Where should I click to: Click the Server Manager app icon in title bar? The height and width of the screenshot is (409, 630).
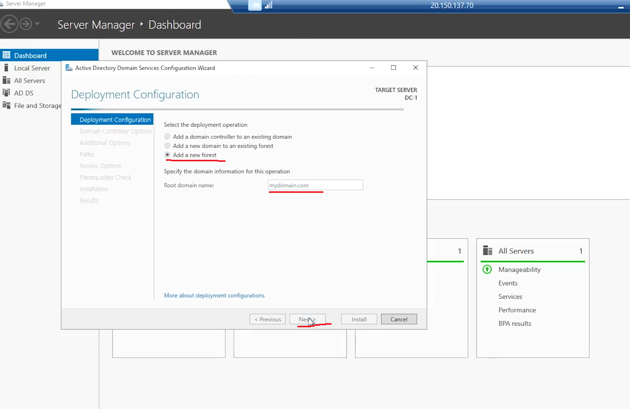coord(2,4)
